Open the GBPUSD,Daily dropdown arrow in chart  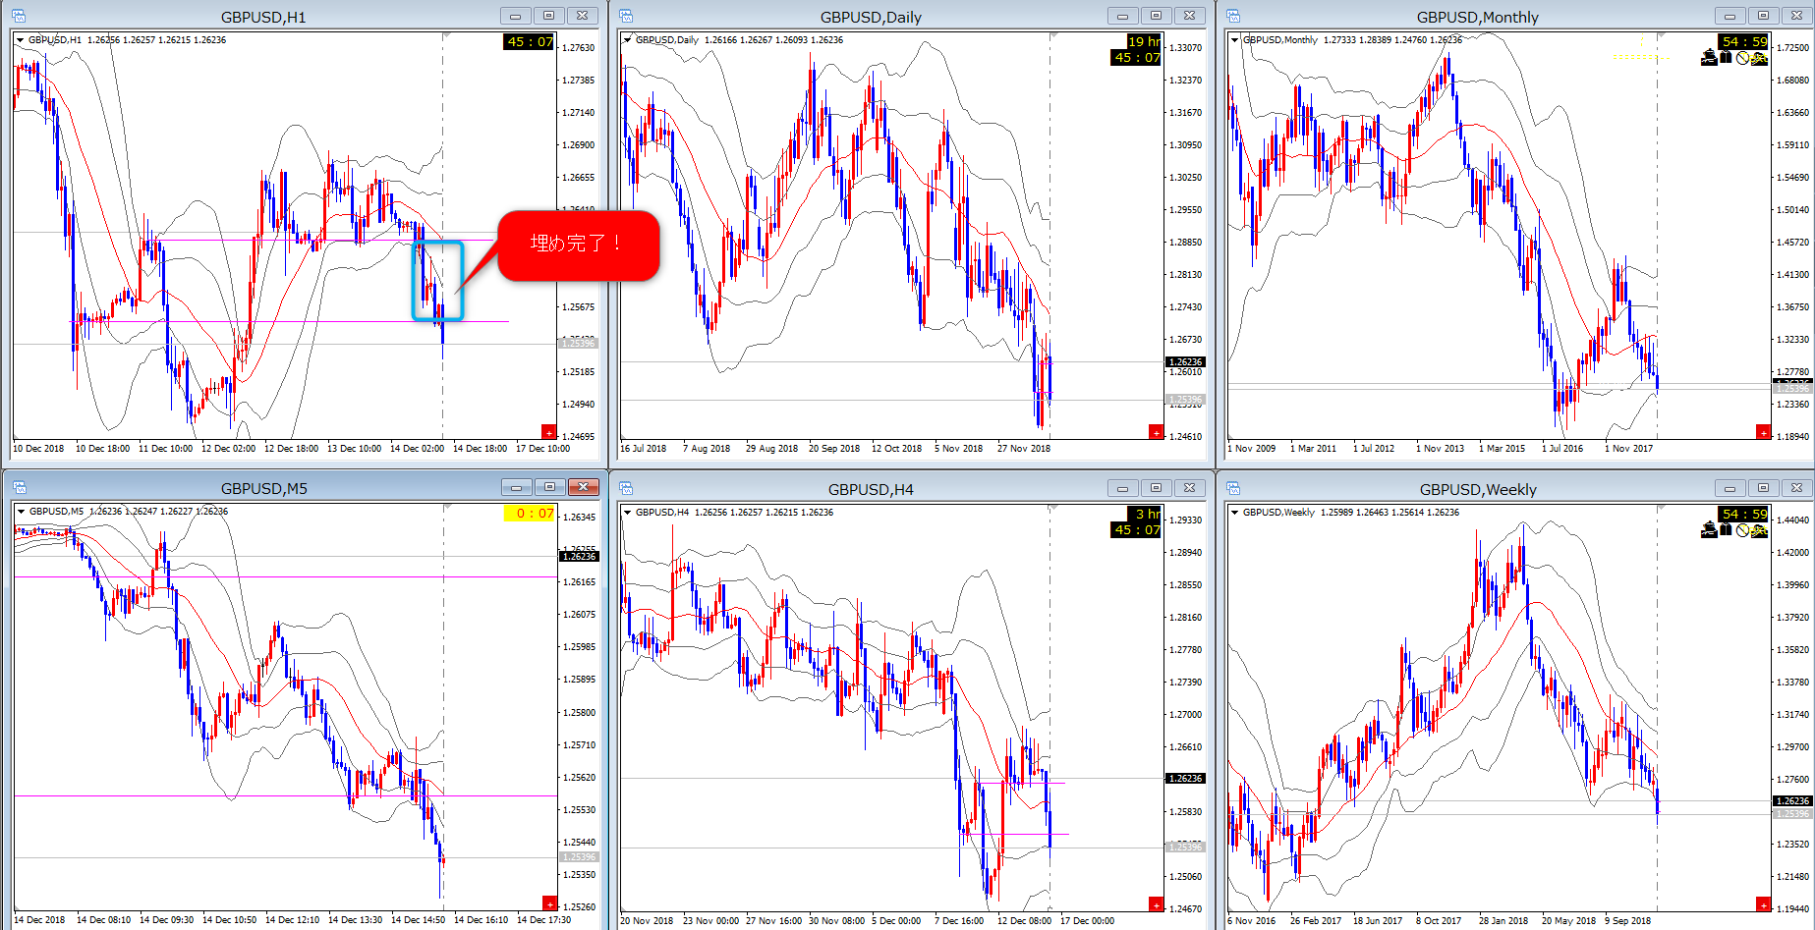[627, 40]
